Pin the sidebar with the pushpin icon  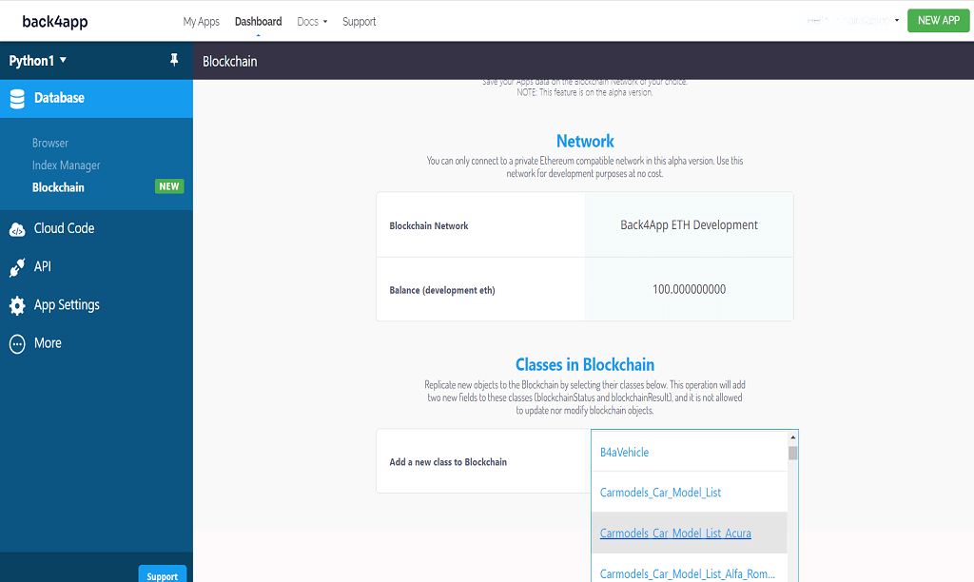pos(174,60)
